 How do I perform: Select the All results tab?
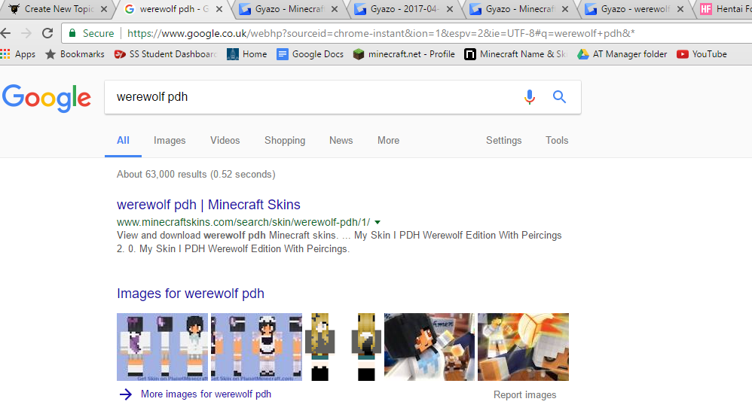124,141
